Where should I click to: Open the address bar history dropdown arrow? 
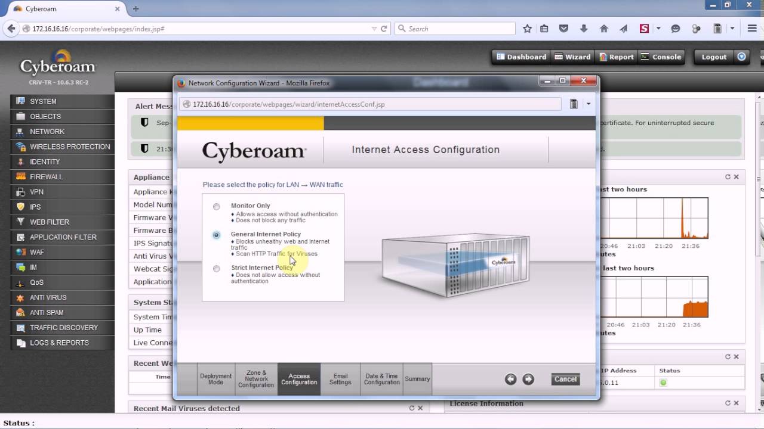pyautogui.click(x=374, y=29)
